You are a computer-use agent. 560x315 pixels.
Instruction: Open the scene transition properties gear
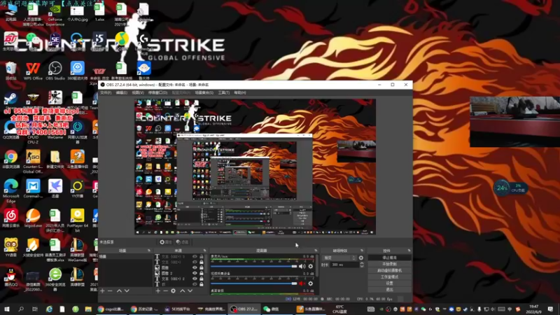361,258
